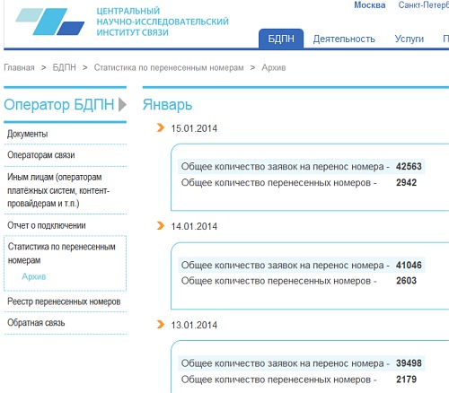Switch to the Деятельность menu item
Screen dimensions: 449x393
point(344,39)
